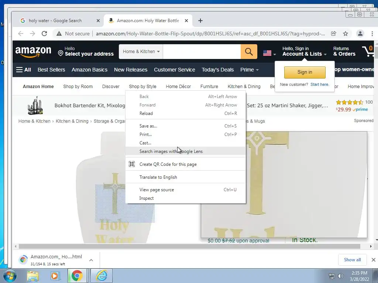Click Returns & Orders link
Image resolution: width=378 pixels, height=283 pixels.
pos(344,52)
